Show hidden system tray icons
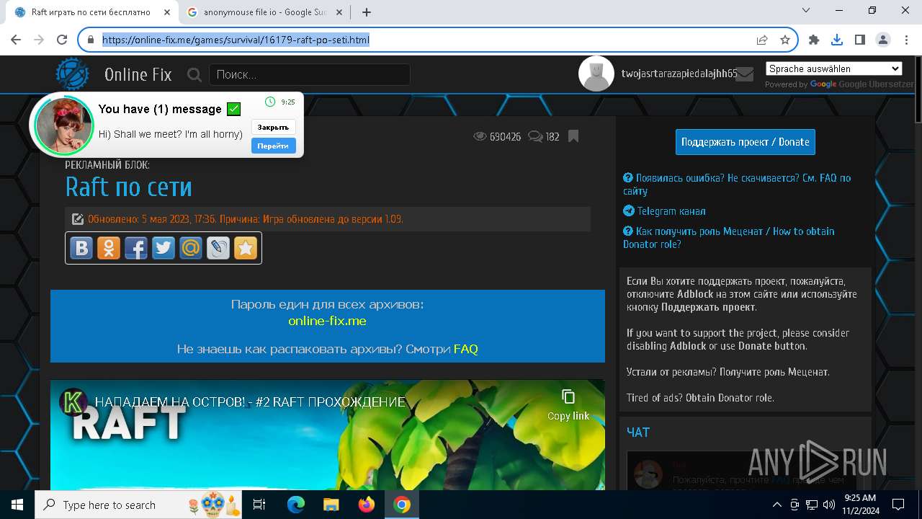922x519 pixels. (x=776, y=505)
